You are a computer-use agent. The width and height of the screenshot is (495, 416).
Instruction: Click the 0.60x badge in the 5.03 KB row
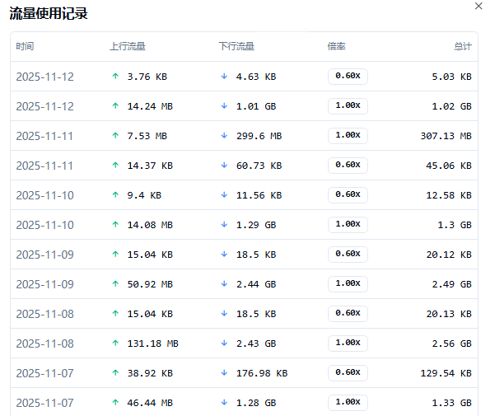tap(348, 77)
